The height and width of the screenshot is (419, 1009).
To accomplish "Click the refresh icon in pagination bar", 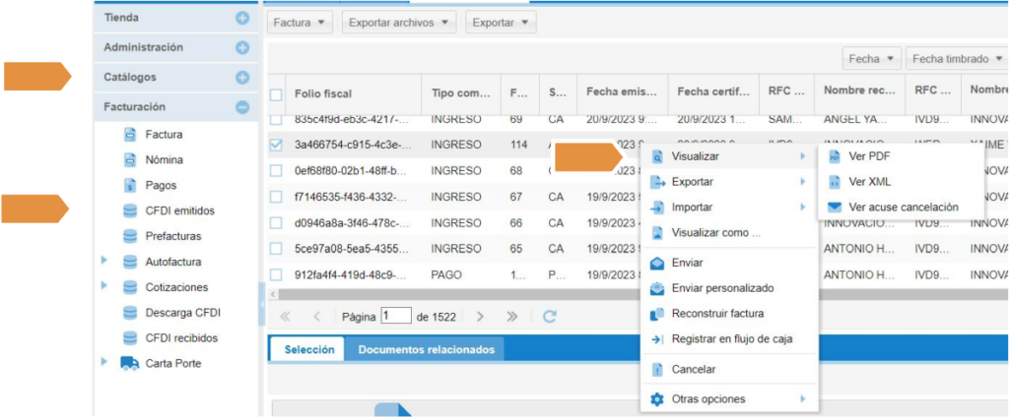I will click(550, 317).
